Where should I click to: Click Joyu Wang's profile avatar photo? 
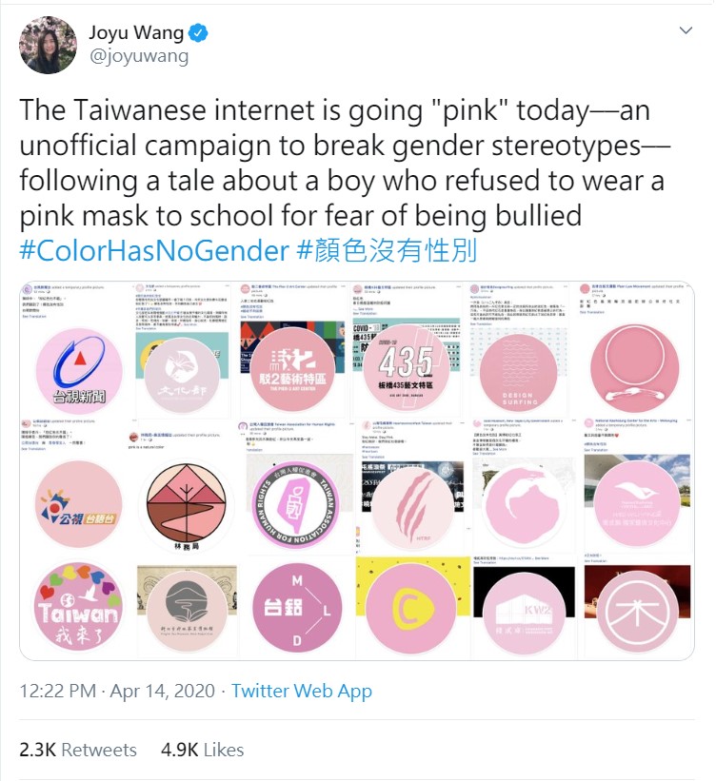(49, 45)
